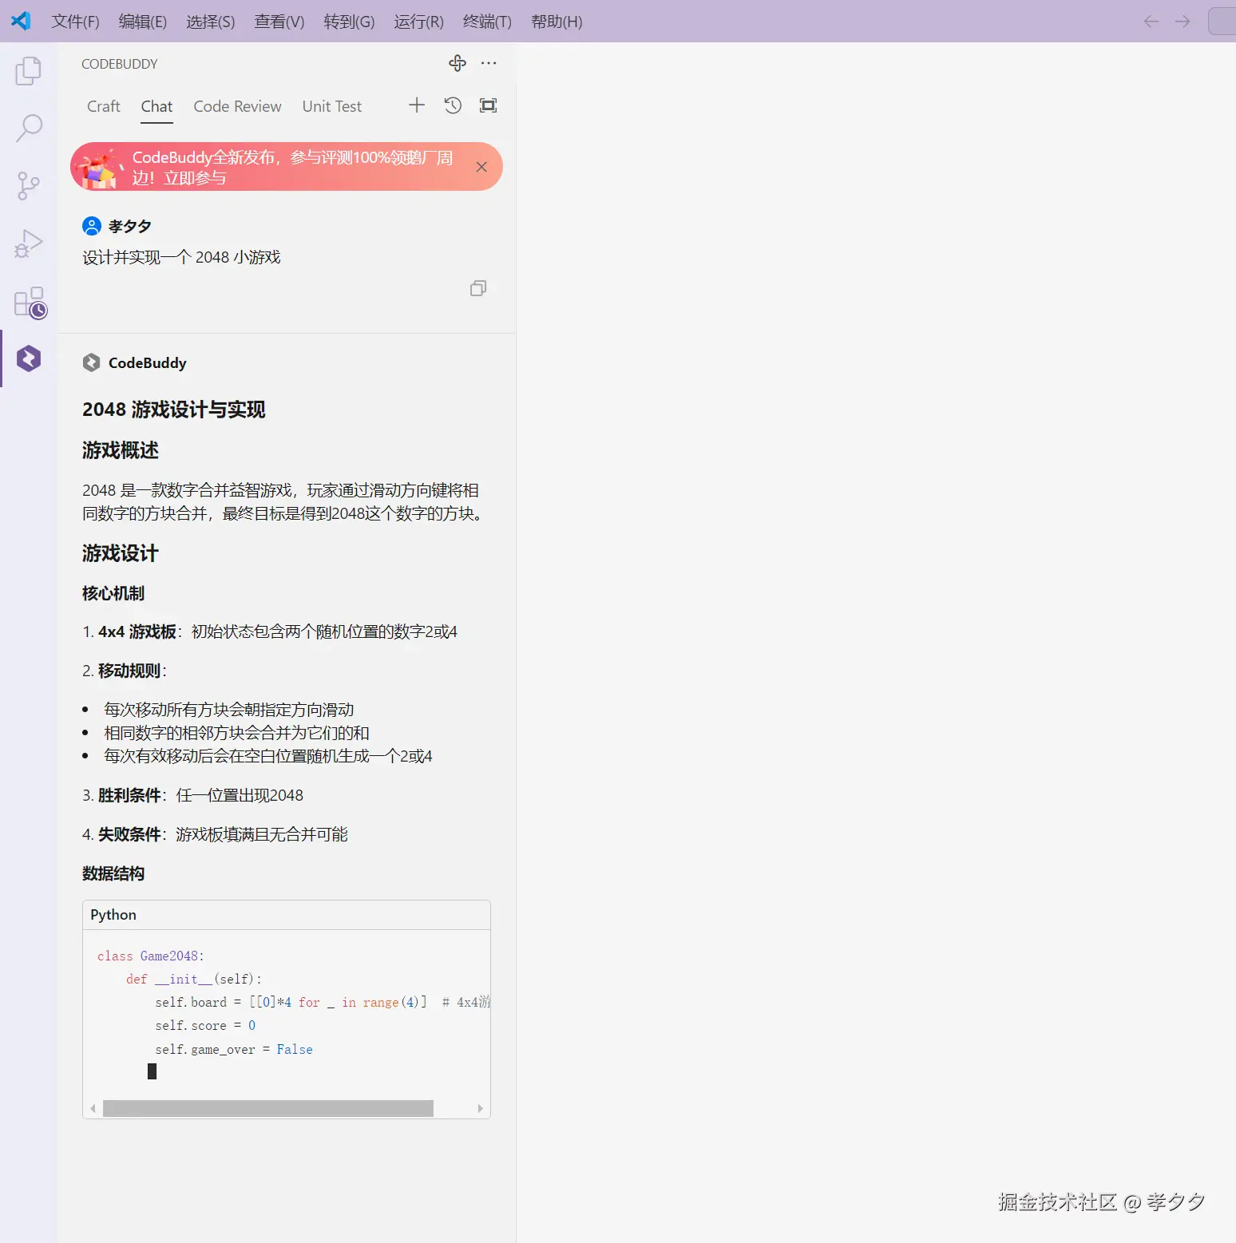Viewport: 1236px width, 1243px height.
Task: Click the 移动规则 list item
Action: (125, 671)
